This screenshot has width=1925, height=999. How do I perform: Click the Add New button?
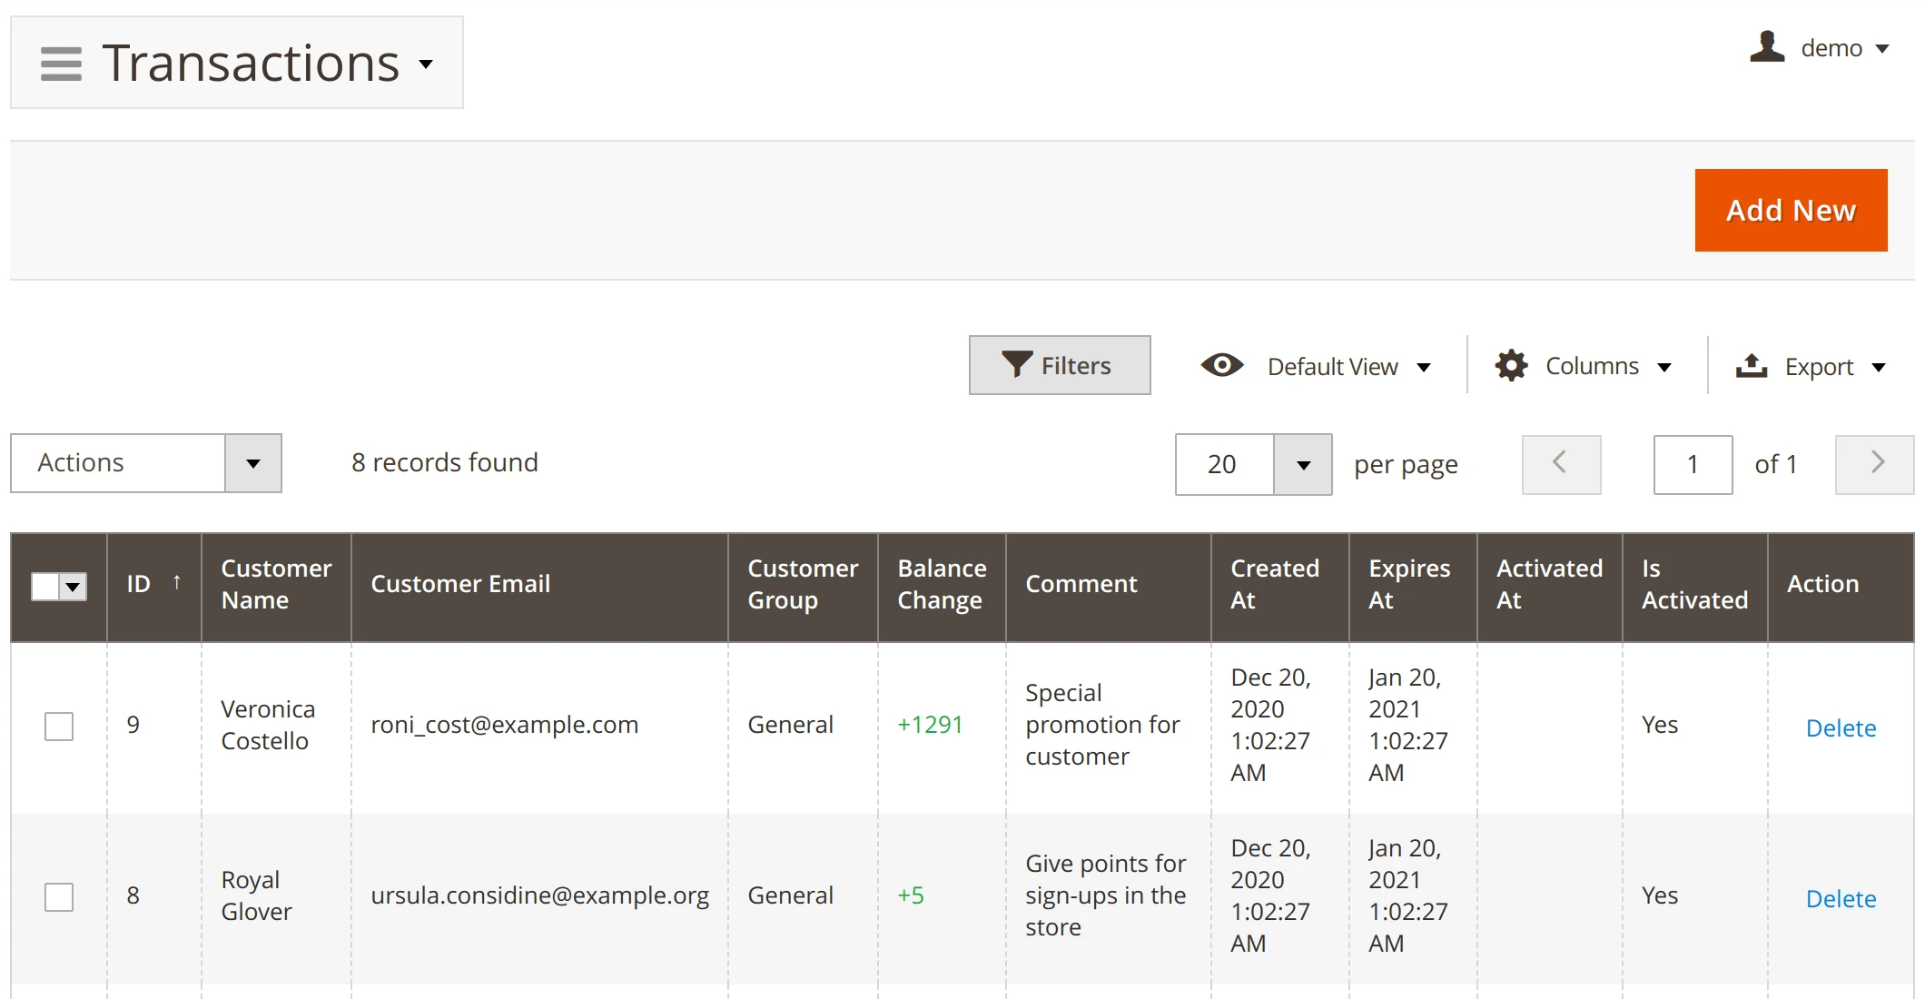1790,210
